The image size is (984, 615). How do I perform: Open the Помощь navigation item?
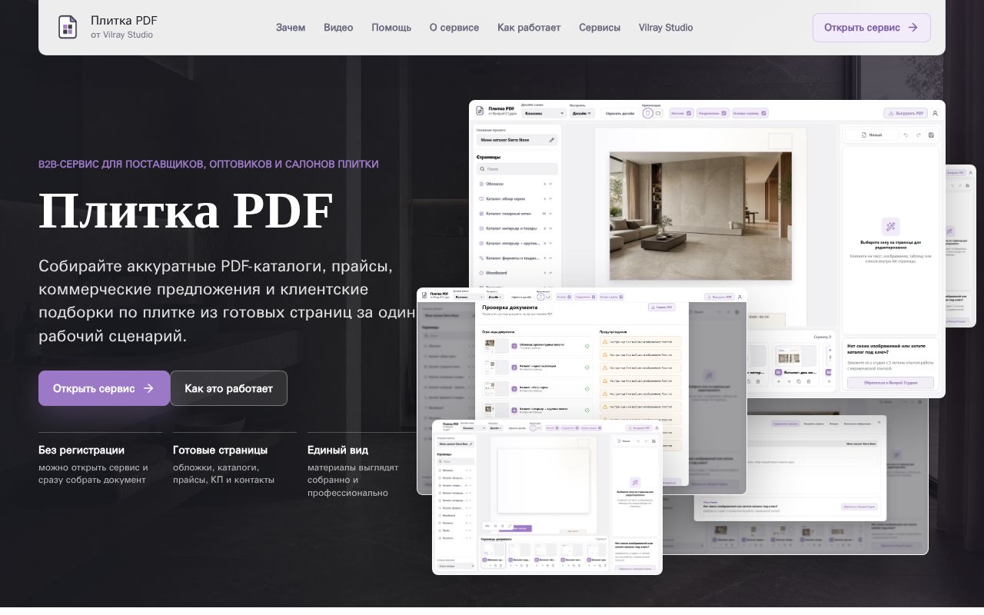click(x=391, y=28)
